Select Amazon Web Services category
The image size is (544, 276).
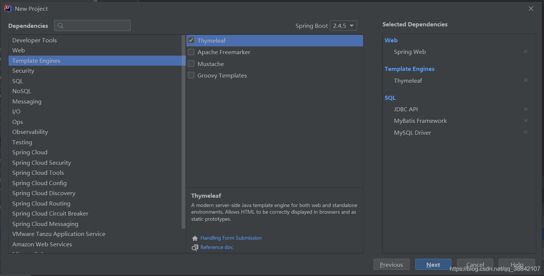[95, 244]
